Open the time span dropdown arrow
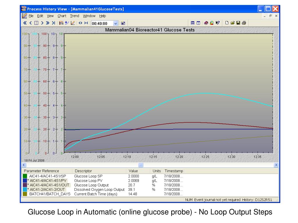This screenshot has height=223, width=298. pos(116,24)
